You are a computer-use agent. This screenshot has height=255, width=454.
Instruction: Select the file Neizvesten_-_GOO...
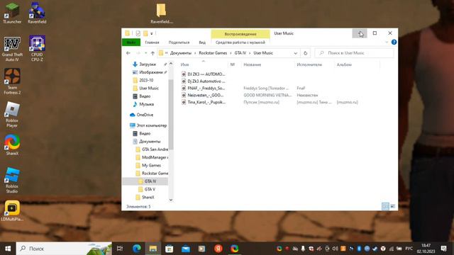pyautogui.click(x=204, y=95)
